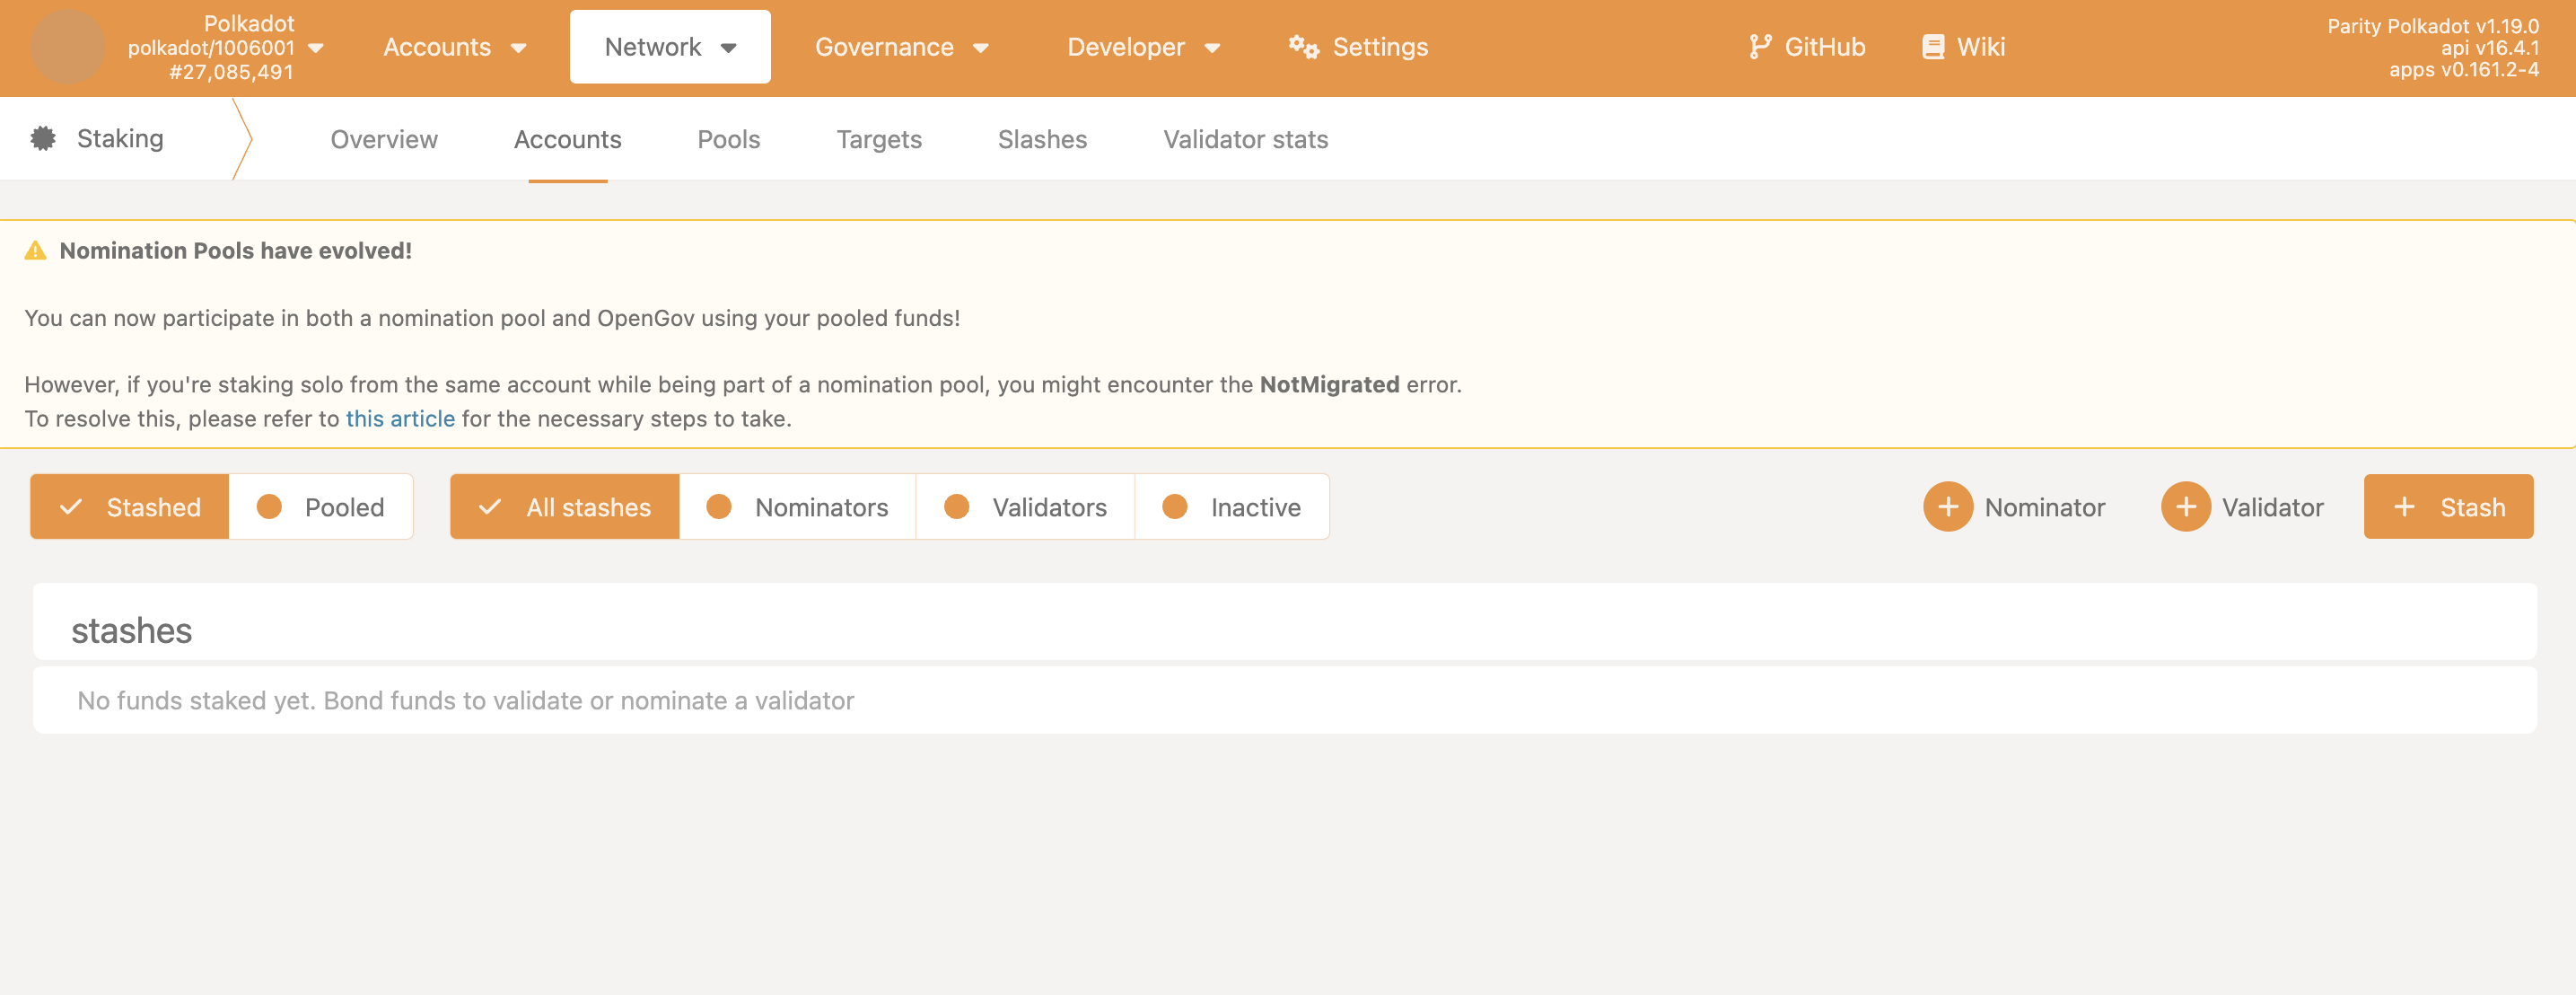This screenshot has width=2576, height=995.
Task: Click the Polkadot network logo
Action: [x=67, y=46]
